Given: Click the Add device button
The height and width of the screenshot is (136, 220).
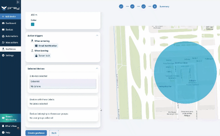Looking at the screenshot, I should click(x=10, y=16).
